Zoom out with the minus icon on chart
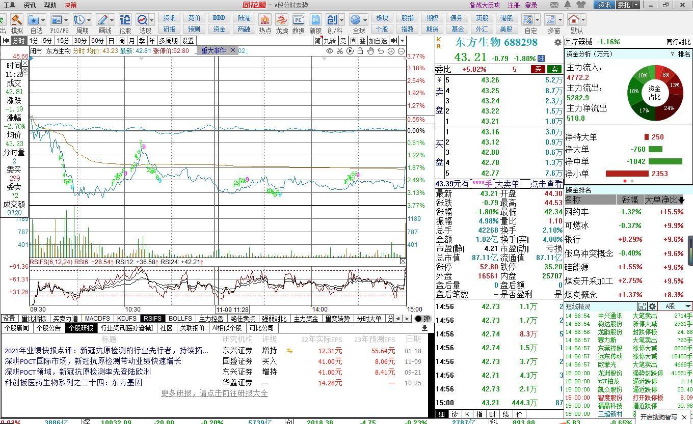 pyautogui.click(x=401, y=51)
